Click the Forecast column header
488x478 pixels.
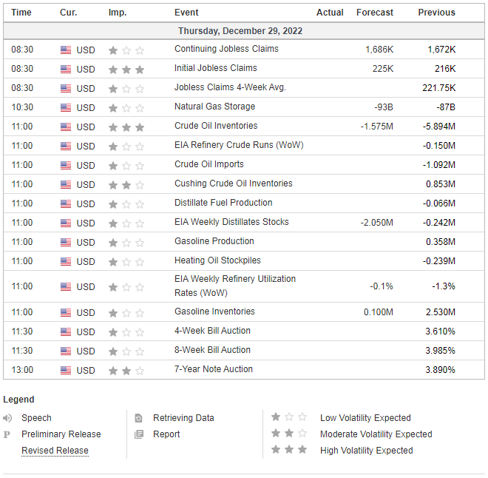point(375,13)
